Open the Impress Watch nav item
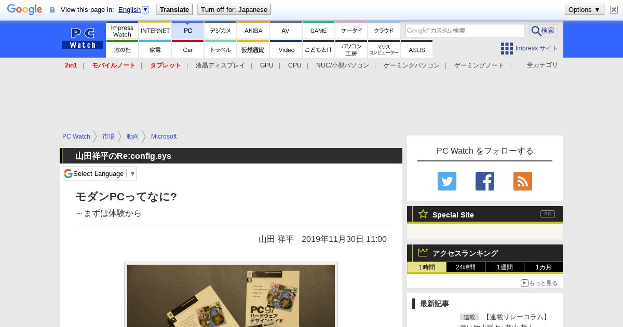Screen dimensions: 623x327 pyautogui.click(x=122, y=31)
